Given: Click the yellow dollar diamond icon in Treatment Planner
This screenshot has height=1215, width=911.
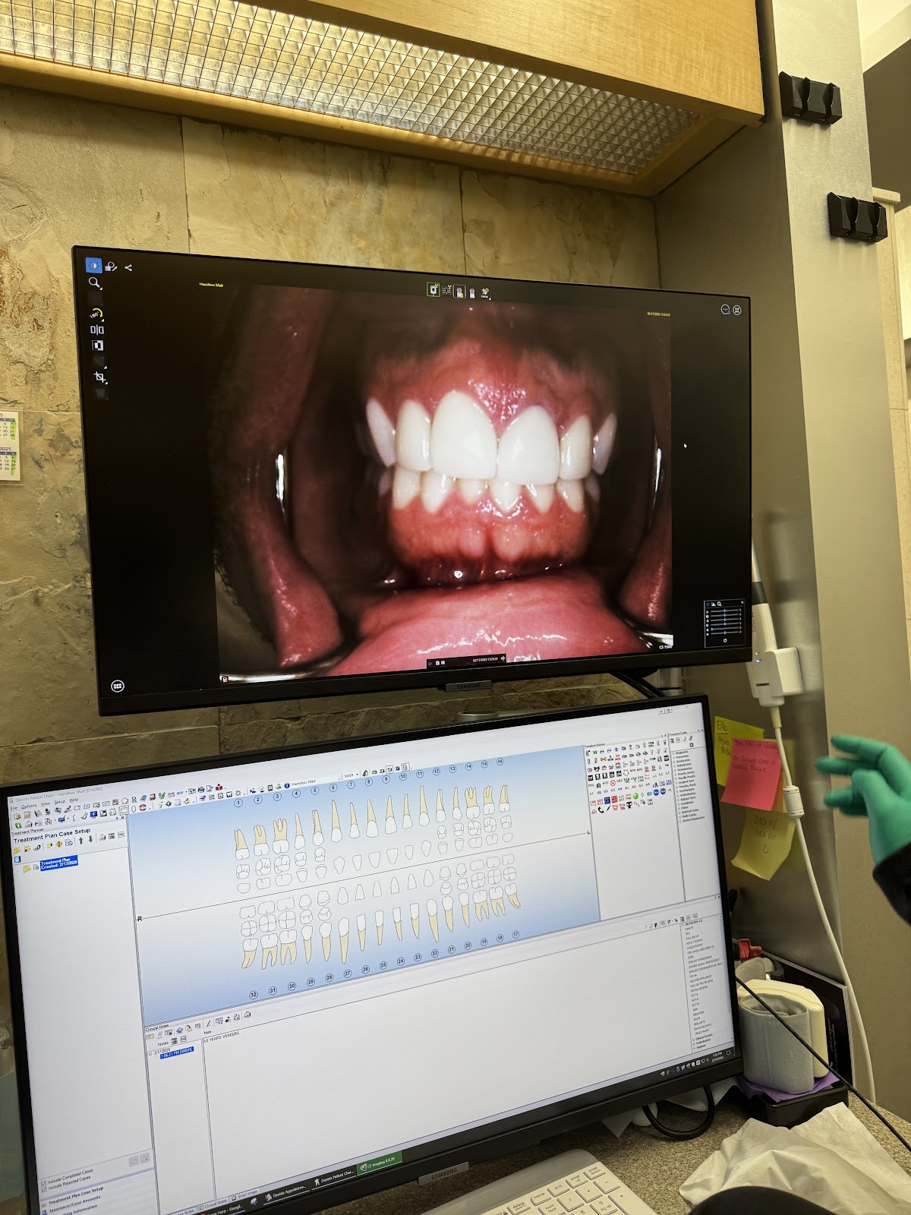Looking at the screenshot, I should pyautogui.click(x=59, y=844).
